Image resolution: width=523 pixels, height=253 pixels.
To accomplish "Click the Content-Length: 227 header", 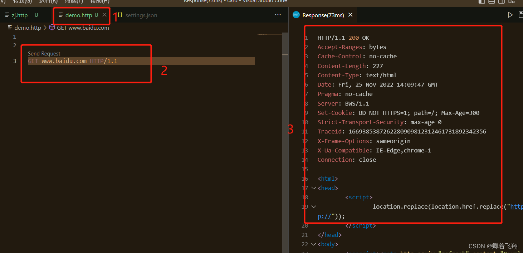I will tap(350, 66).
